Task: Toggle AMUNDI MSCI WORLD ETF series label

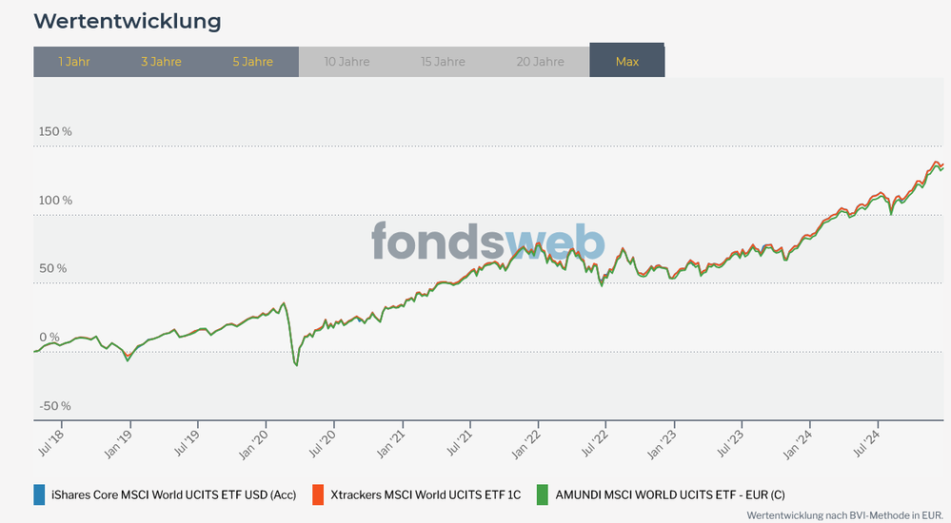Action: [670, 494]
